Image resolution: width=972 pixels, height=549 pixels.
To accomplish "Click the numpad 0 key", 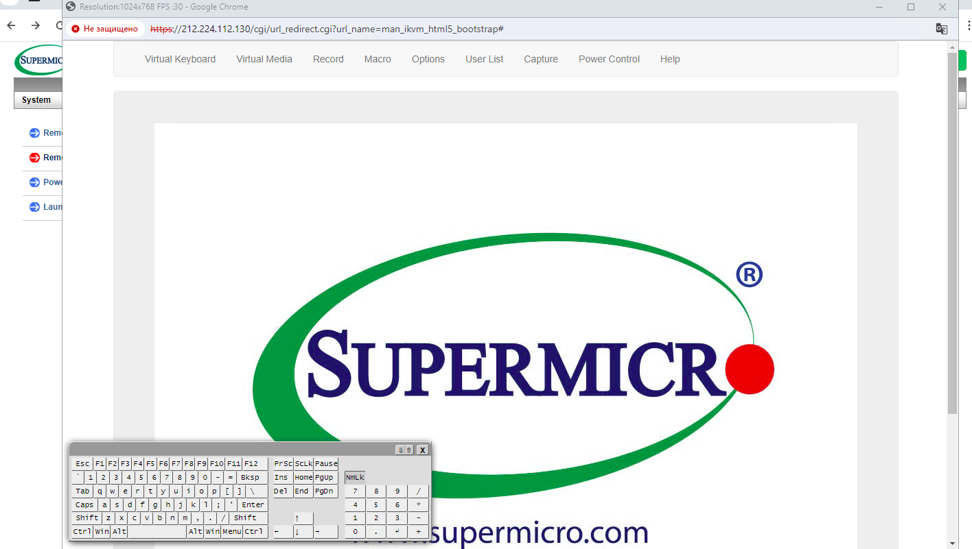I will [x=355, y=532].
